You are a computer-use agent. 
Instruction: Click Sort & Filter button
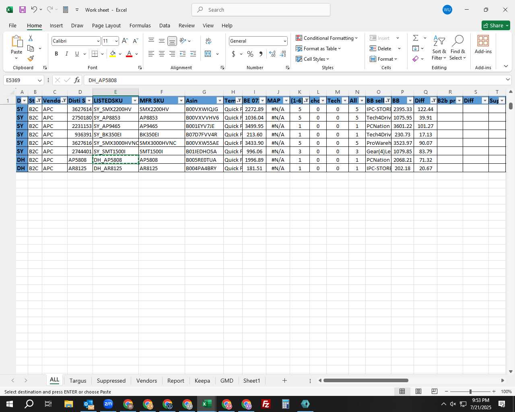click(439, 47)
